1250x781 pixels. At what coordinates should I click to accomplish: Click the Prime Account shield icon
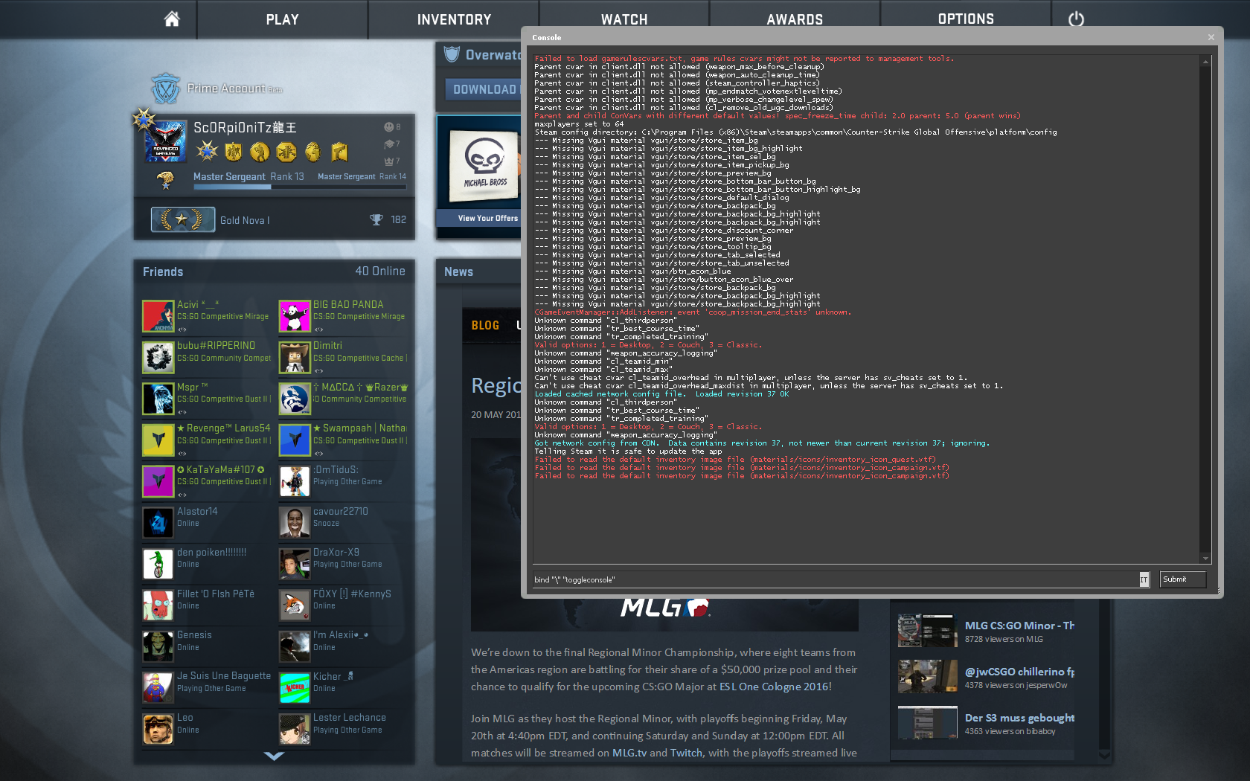pyautogui.click(x=165, y=89)
